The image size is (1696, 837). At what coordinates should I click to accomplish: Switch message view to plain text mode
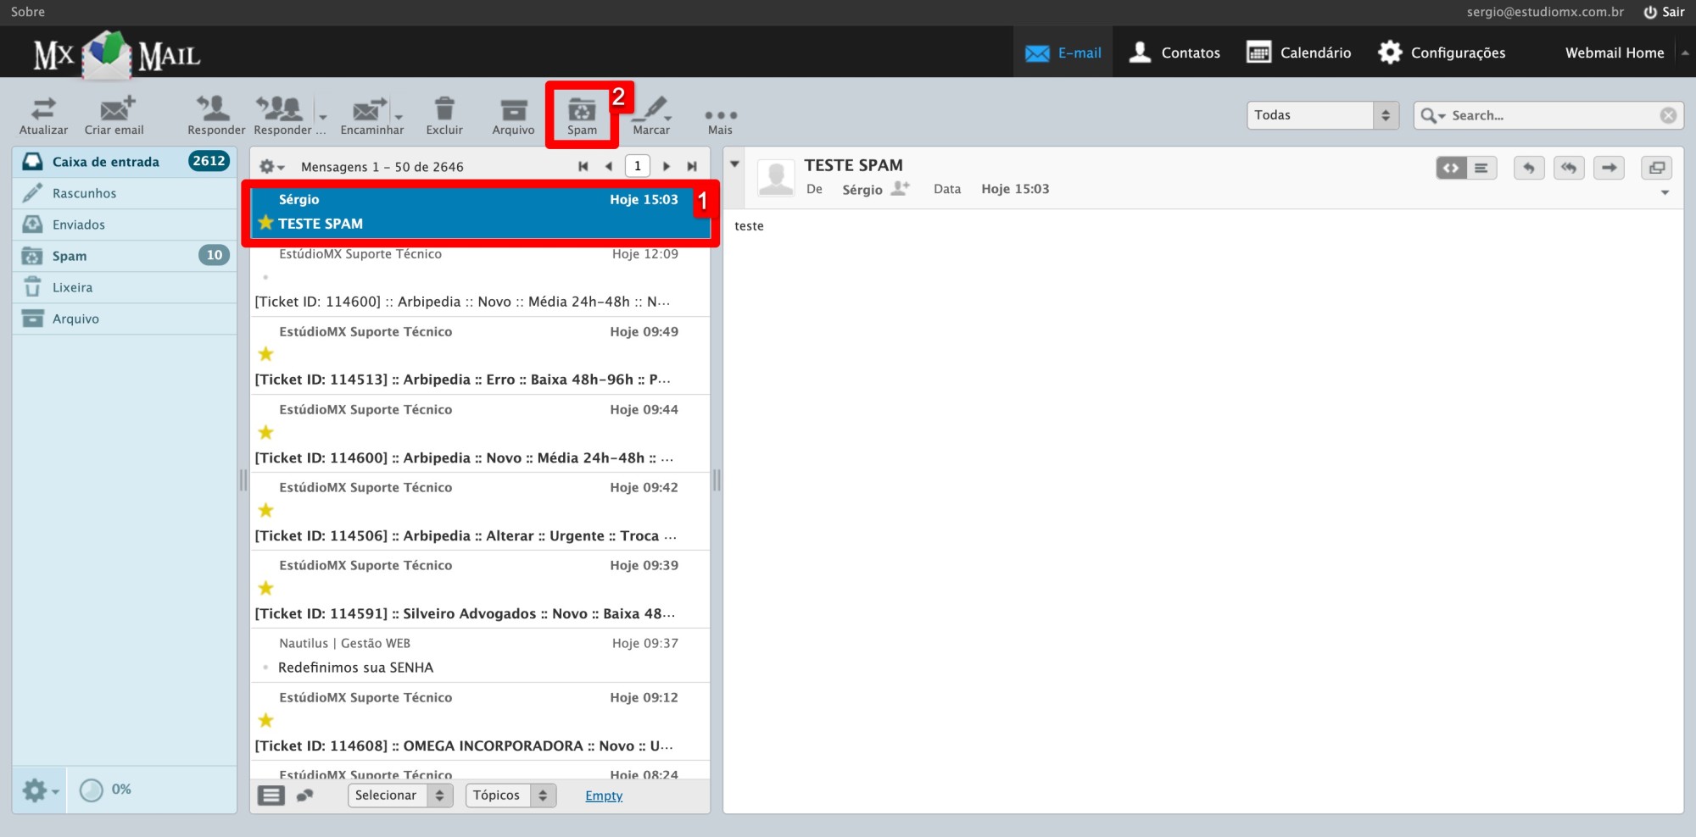point(1481,168)
